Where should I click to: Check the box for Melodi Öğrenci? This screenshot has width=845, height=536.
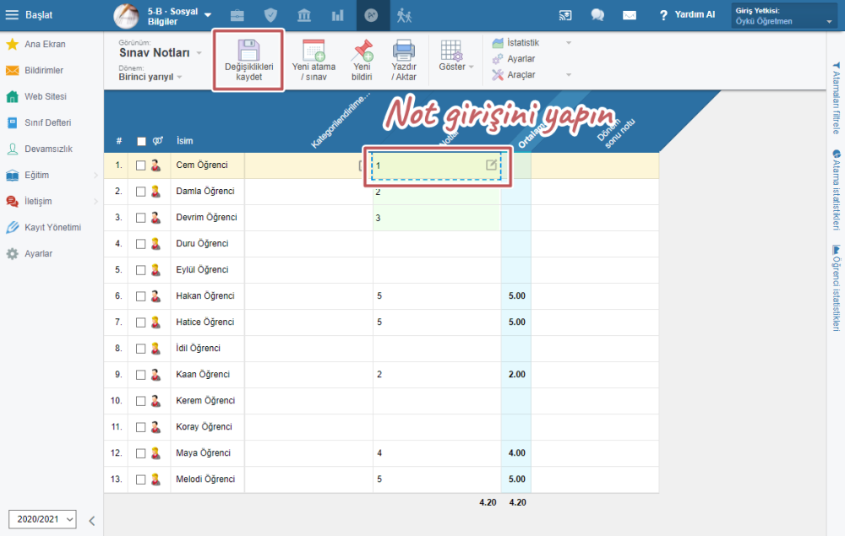[x=140, y=479]
